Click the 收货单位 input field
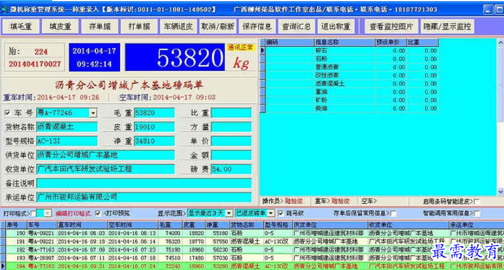Viewport: 504px width, 270px height. coord(105,169)
